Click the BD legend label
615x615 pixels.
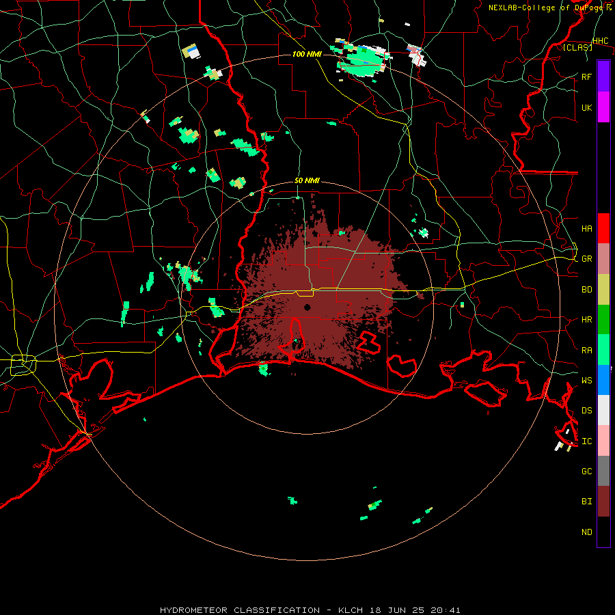point(587,290)
